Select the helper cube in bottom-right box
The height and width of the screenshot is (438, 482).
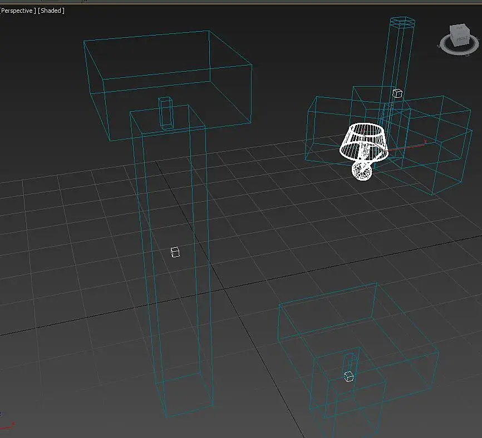pyautogui.click(x=348, y=377)
